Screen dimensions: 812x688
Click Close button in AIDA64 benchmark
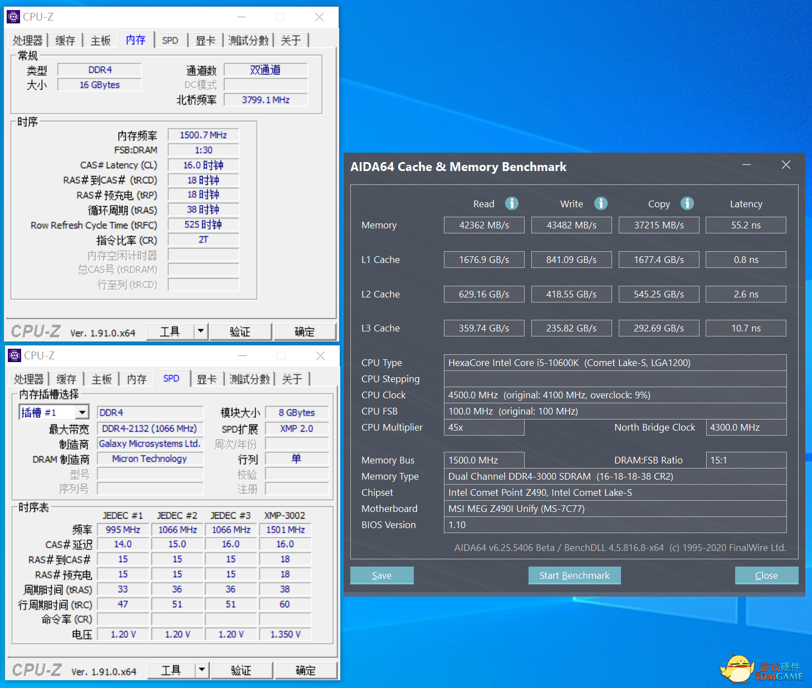[x=767, y=575]
